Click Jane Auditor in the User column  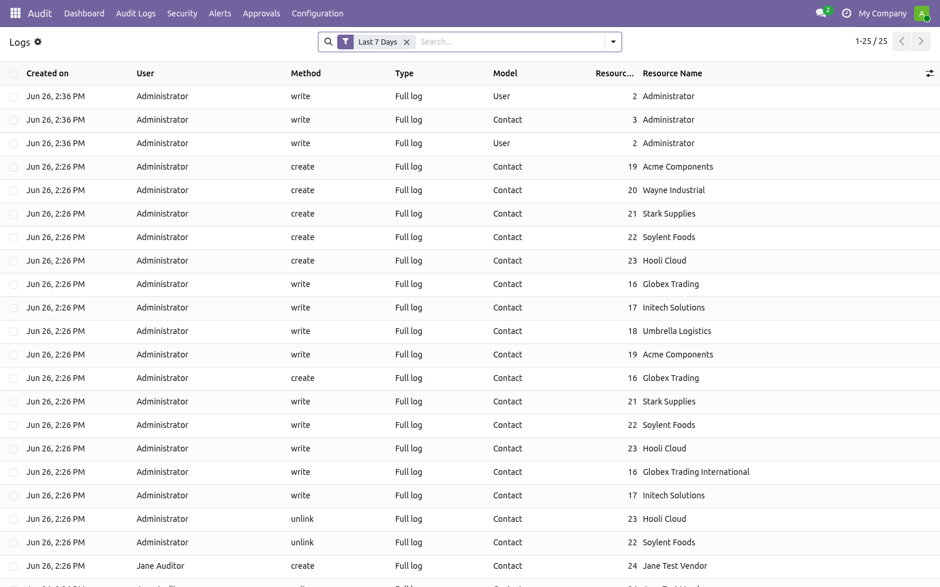160,566
